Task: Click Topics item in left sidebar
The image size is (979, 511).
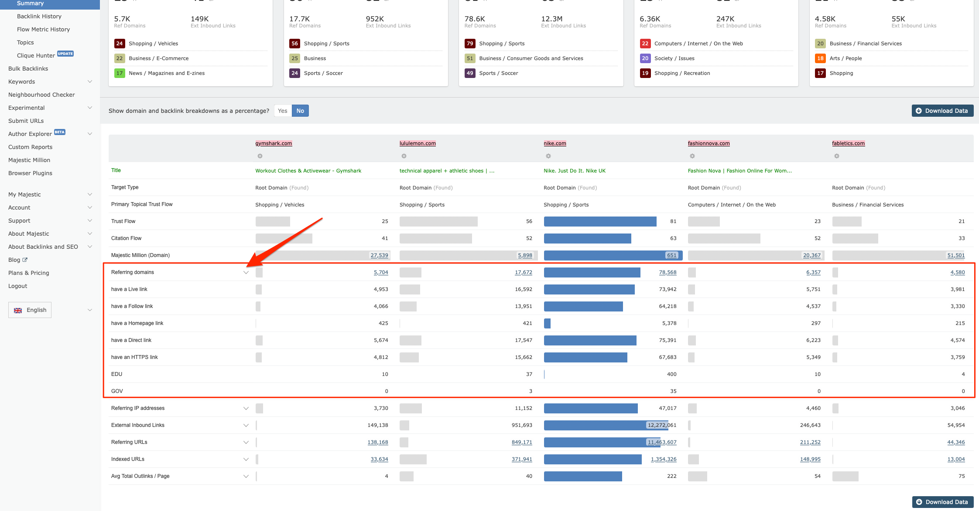Action: pyautogui.click(x=26, y=41)
